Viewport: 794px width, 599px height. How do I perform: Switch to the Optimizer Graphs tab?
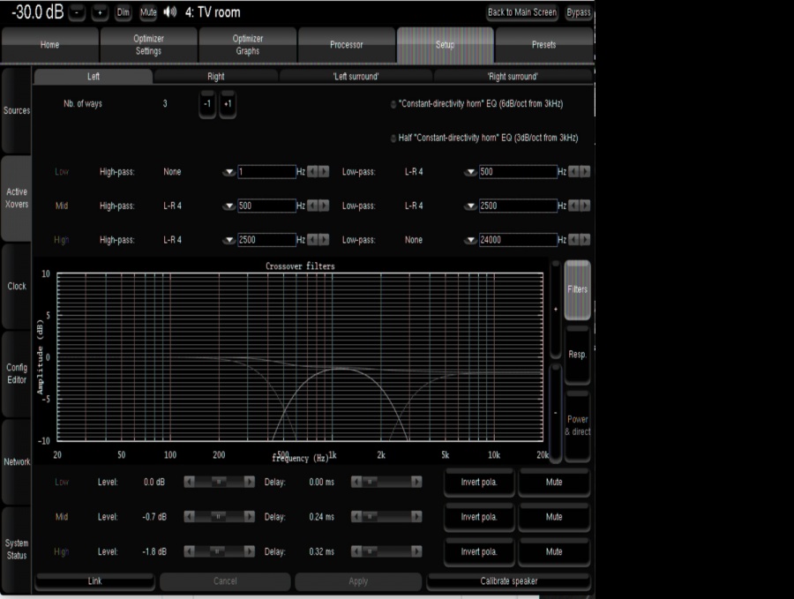tap(247, 45)
